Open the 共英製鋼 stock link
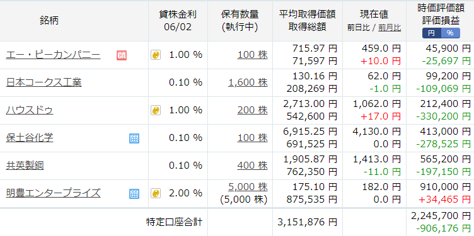The image size is (474, 236). tap(25, 166)
